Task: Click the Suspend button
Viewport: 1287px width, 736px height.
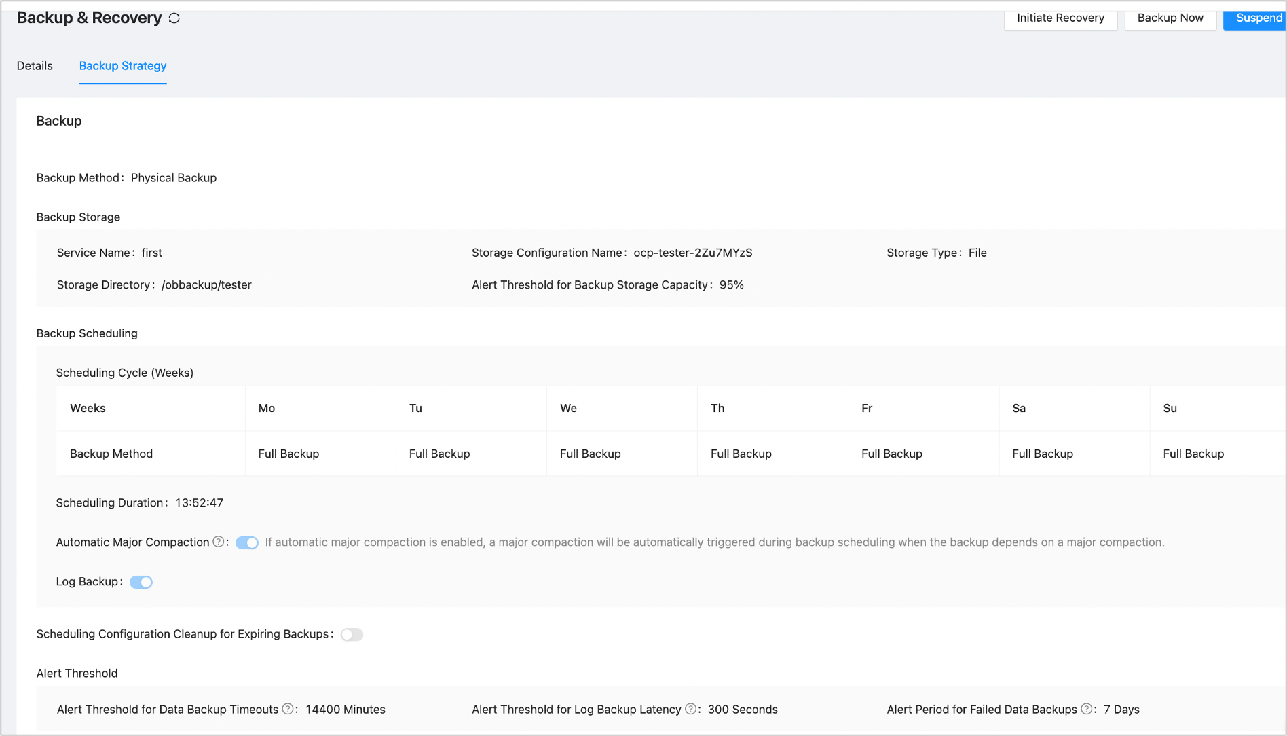Action: (x=1258, y=18)
